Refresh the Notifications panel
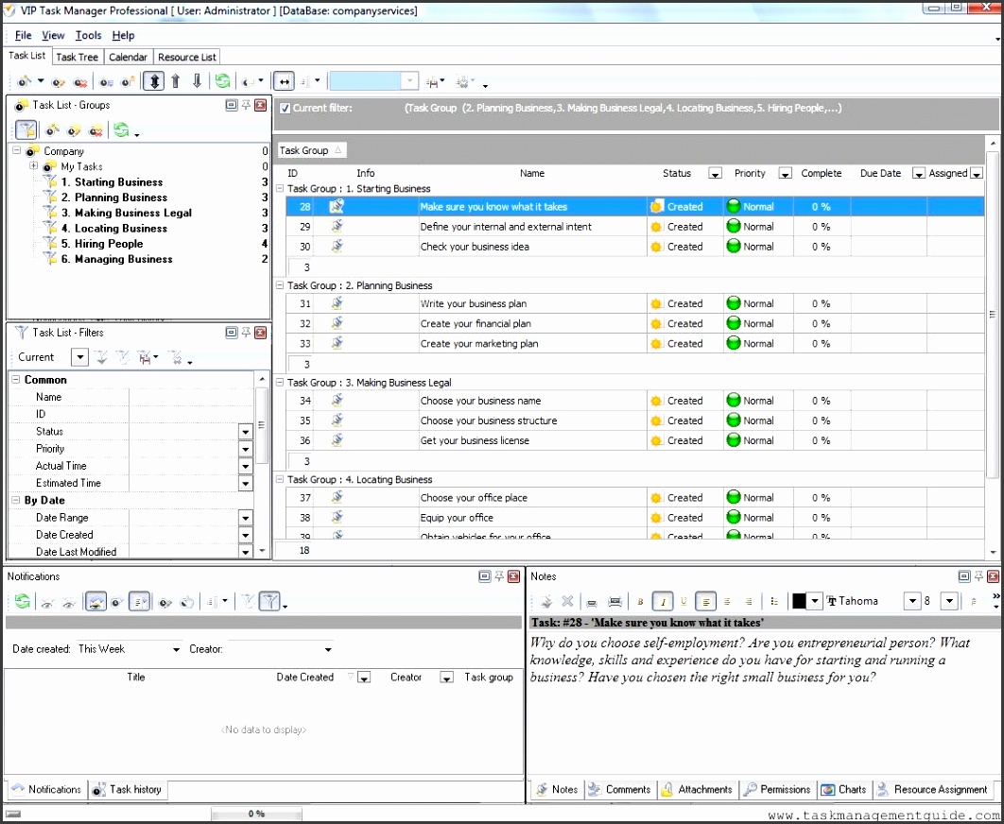 [23, 601]
